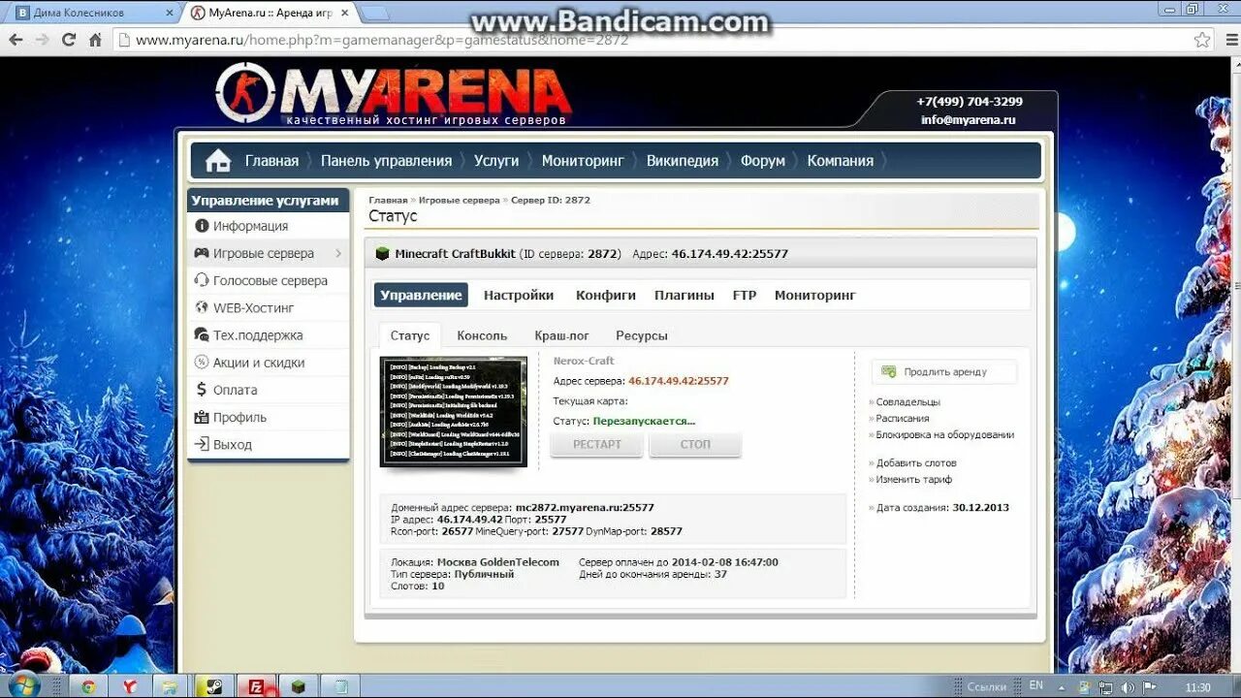Click the globe icon beside WEB-Хостинг
This screenshot has height=698, width=1241.
tap(202, 307)
